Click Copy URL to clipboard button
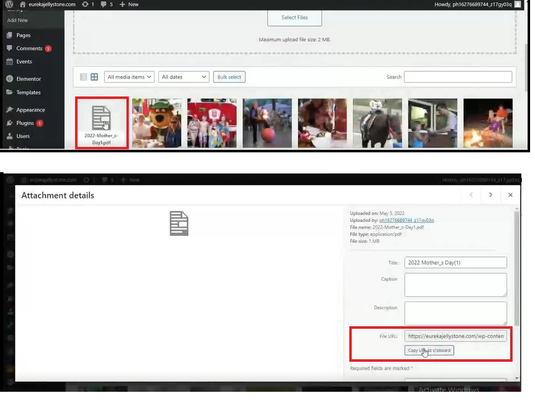The height and width of the screenshot is (403, 535). (x=429, y=350)
